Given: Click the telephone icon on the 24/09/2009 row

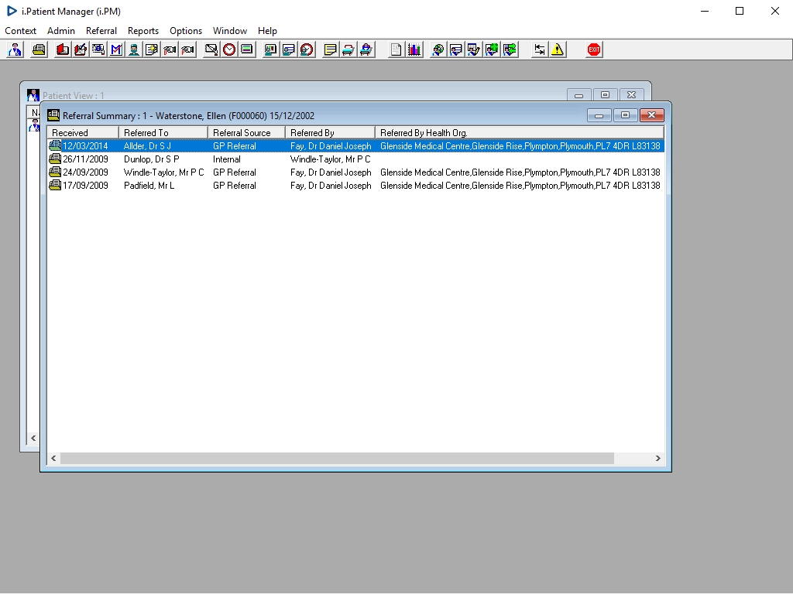Looking at the screenshot, I should pos(55,172).
